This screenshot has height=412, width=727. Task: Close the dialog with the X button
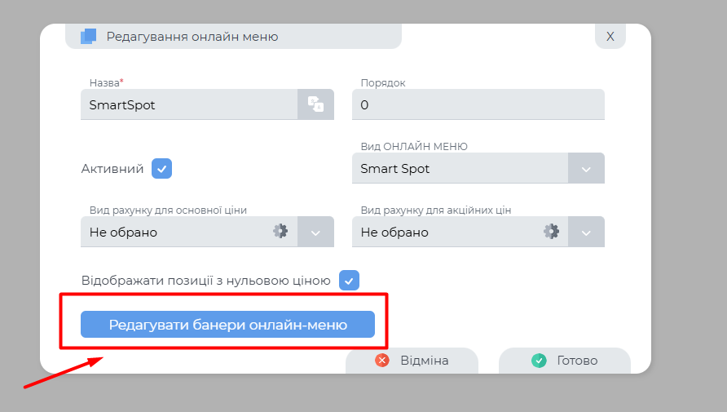[610, 37]
